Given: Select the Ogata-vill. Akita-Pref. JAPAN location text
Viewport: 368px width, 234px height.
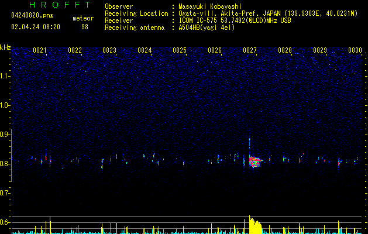Looking at the screenshot, I should tap(268, 13).
